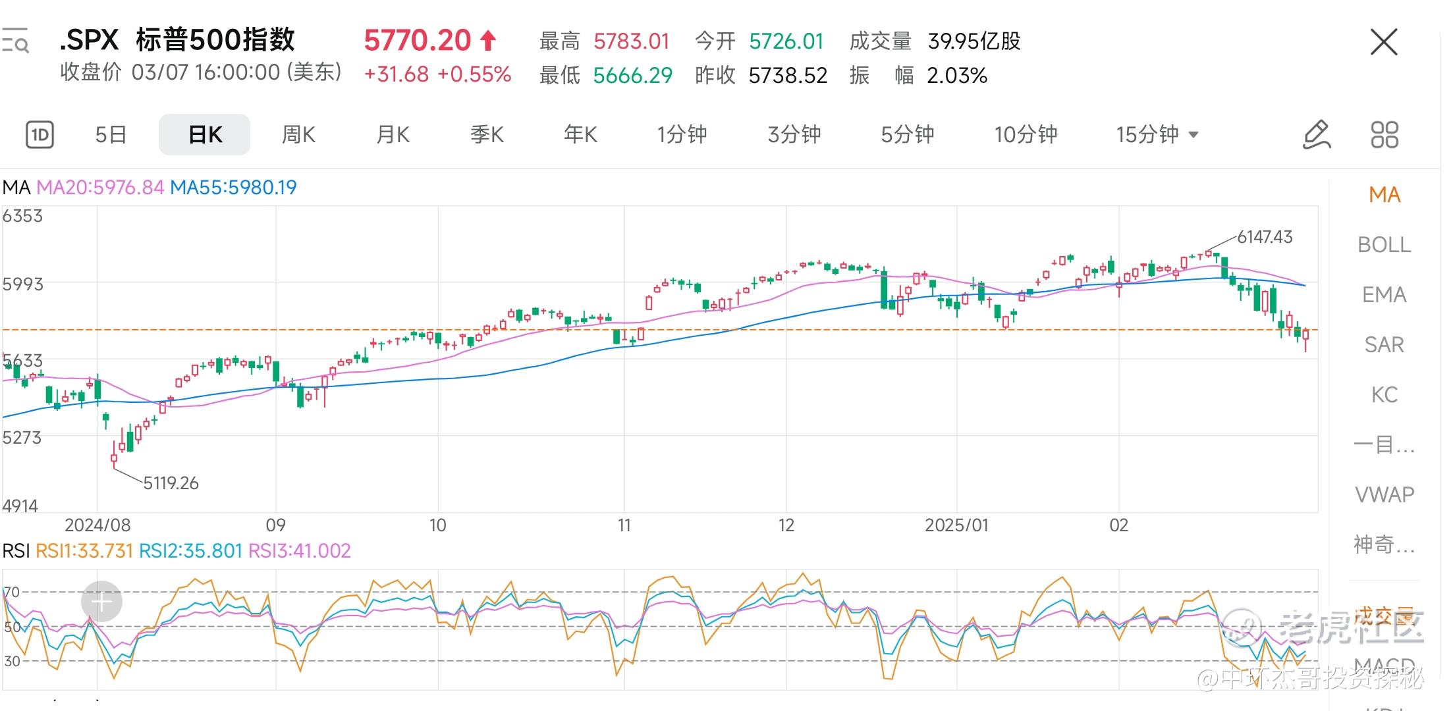The image size is (1453, 711).
Task: Open the stock search list icon
Action: [14, 41]
